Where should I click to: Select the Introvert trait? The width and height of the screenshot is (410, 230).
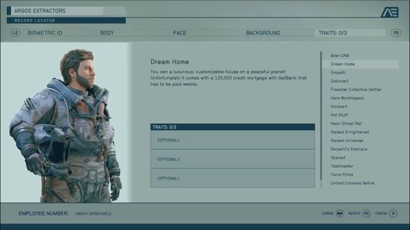339,107
